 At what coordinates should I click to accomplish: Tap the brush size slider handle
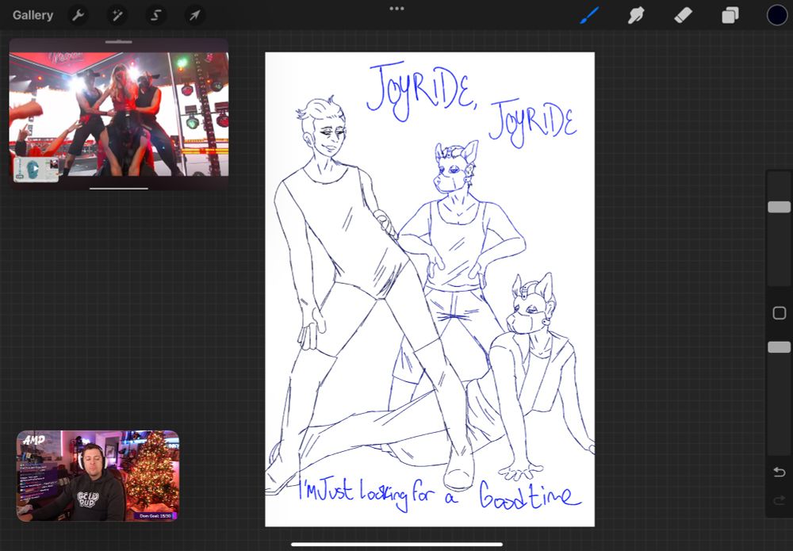click(779, 207)
